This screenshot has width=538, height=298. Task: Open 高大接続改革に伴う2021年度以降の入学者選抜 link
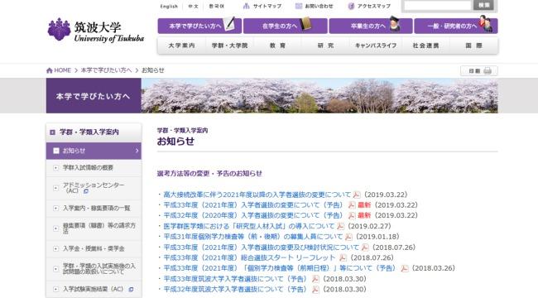coord(257,195)
